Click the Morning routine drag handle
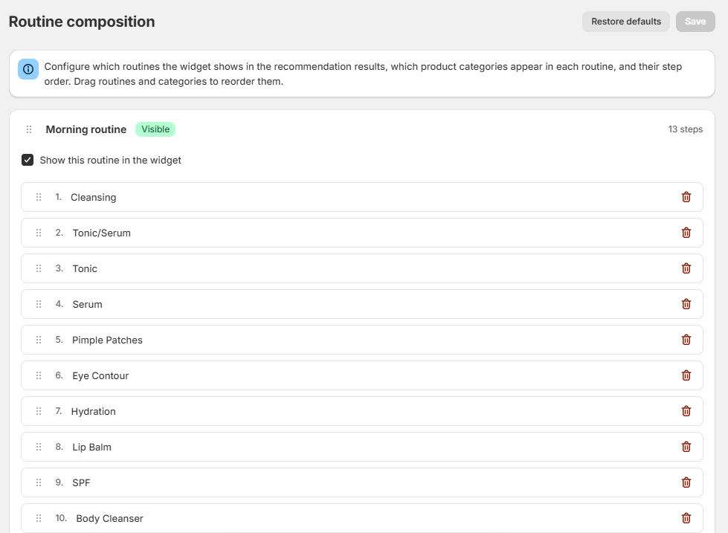The height and width of the screenshot is (533, 728). 29,129
